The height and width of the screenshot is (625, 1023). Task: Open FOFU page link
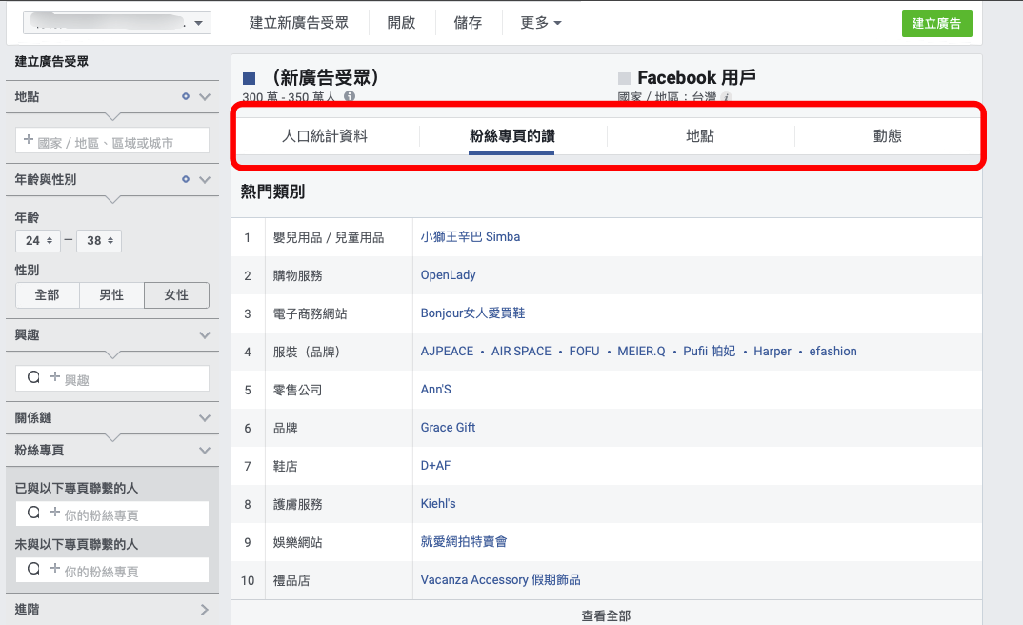click(x=584, y=351)
